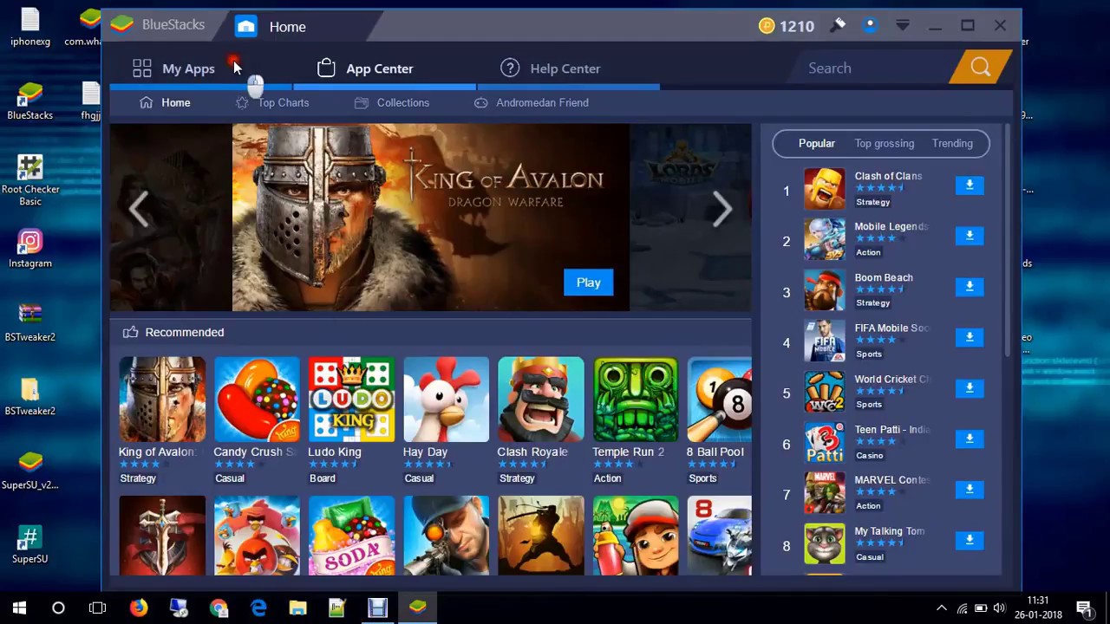
Task: Select SuperSU desktop shortcut
Action: click(30, 544)
